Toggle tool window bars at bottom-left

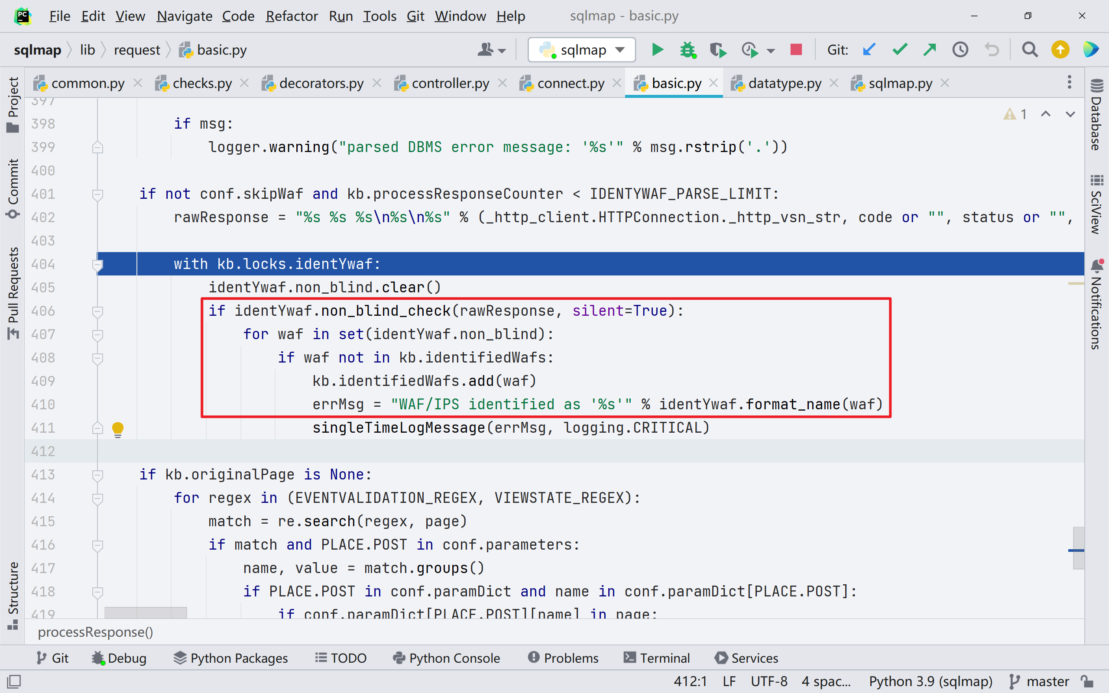(x=14, y=682)
